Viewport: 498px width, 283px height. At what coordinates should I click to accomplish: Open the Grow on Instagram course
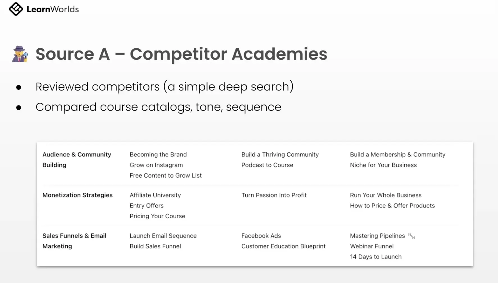click(x=156, y=165)
